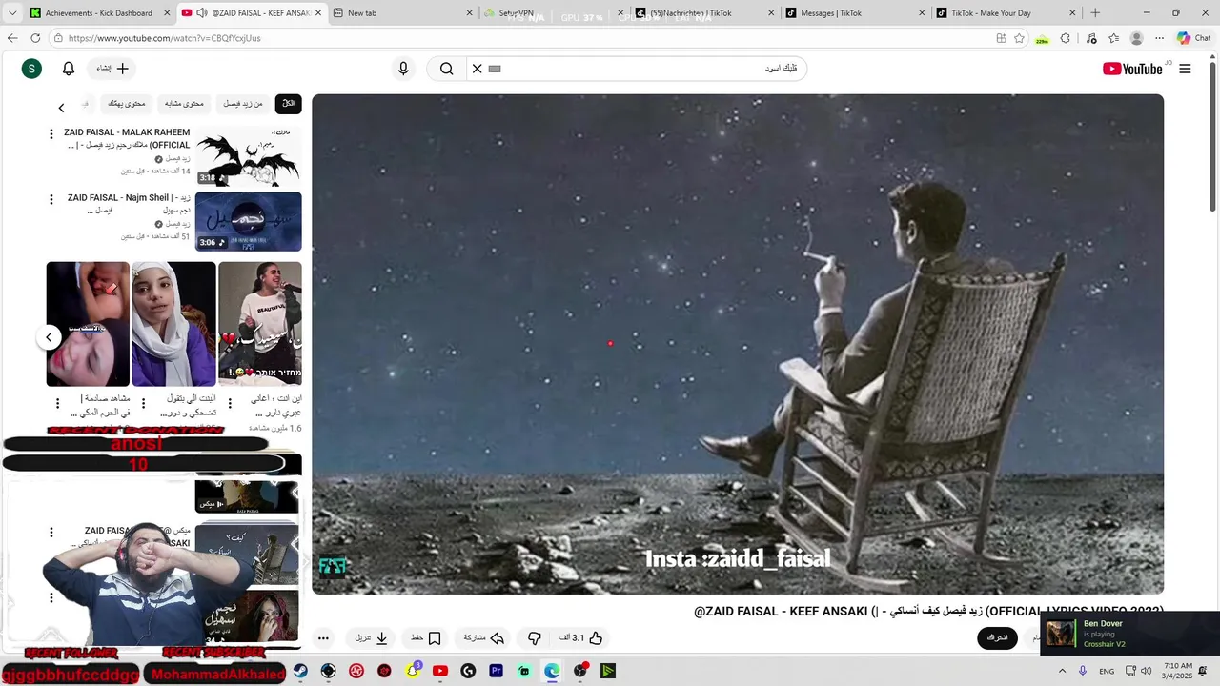
Task: Open Short with girl in white hijab
Action: (x=173, y=324)
